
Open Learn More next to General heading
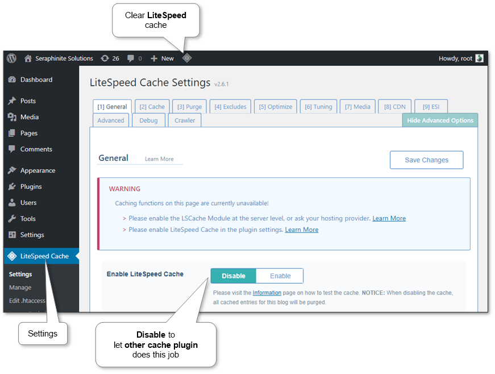(x=159, y=159)
